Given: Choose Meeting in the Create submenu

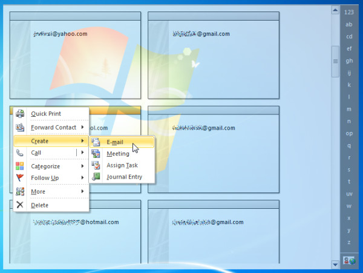Looking at the screenshot, I should [122, 154].
